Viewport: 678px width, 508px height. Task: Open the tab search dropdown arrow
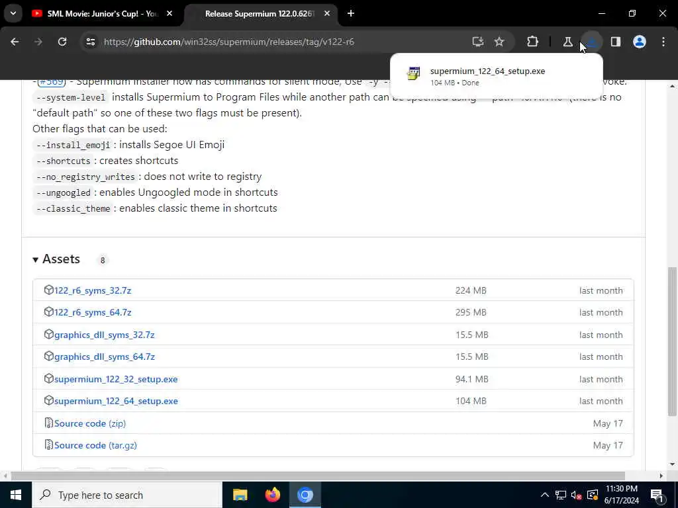pos(13,13)
